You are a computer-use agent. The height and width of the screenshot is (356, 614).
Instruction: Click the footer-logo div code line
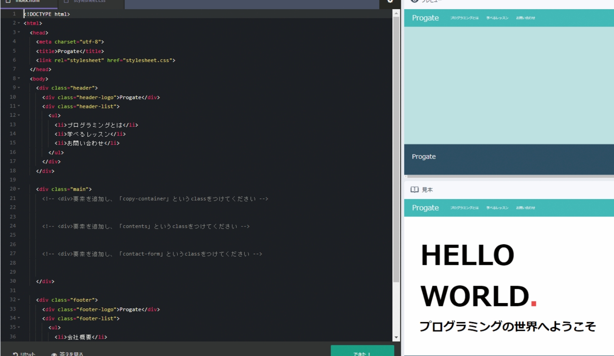[101, 309]
